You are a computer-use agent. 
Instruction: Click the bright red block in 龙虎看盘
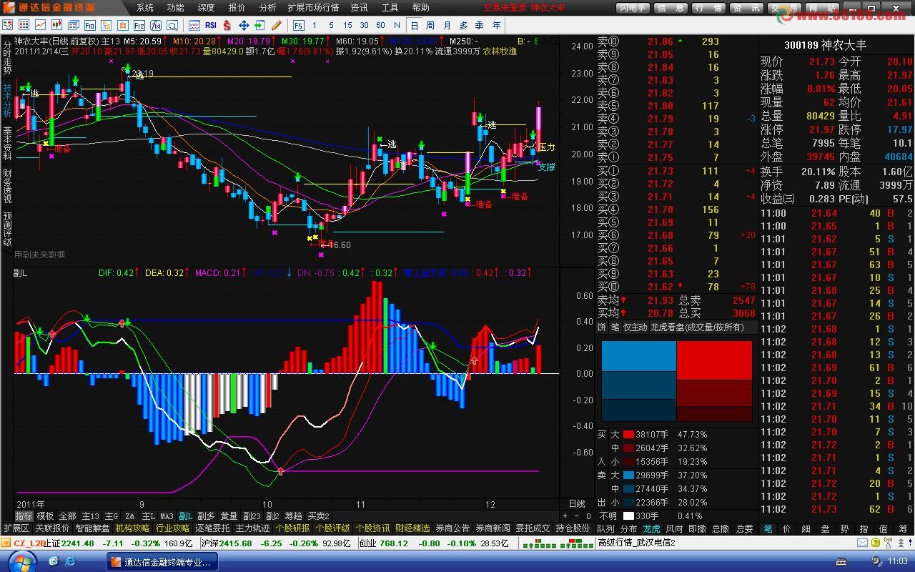point(714,360)
